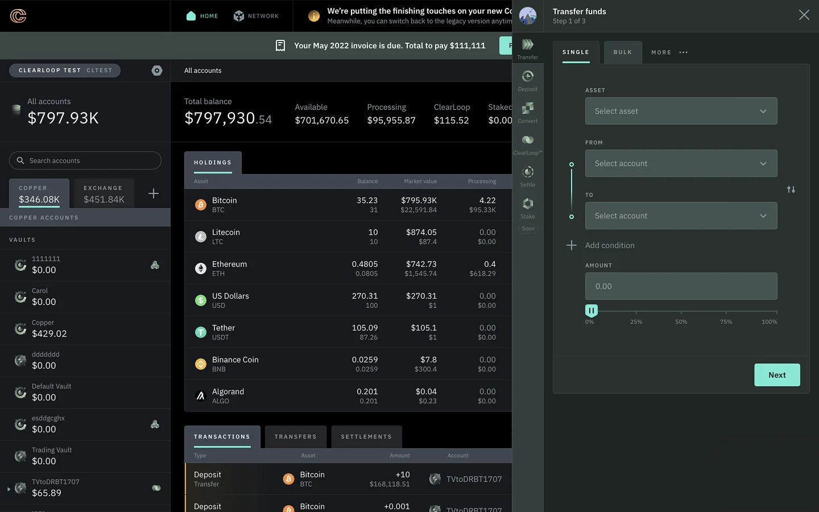Open the To Select account dropdown
This screenshot has height=512, width=819.
[681, 216]
